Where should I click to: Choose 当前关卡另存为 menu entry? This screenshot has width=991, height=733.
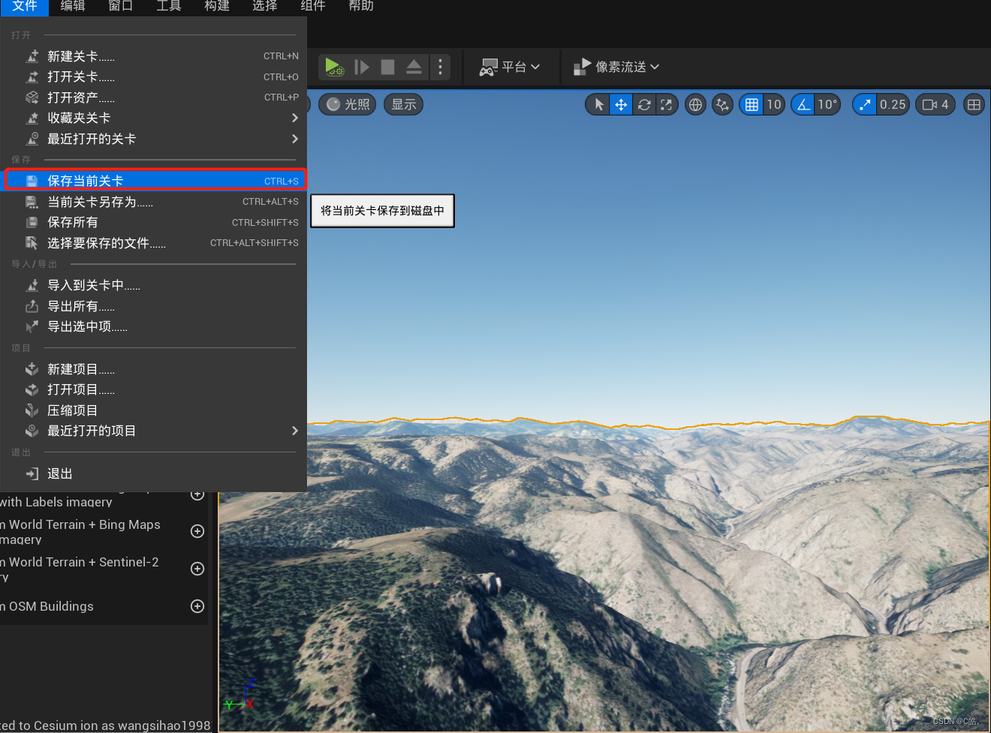(153, 202)
